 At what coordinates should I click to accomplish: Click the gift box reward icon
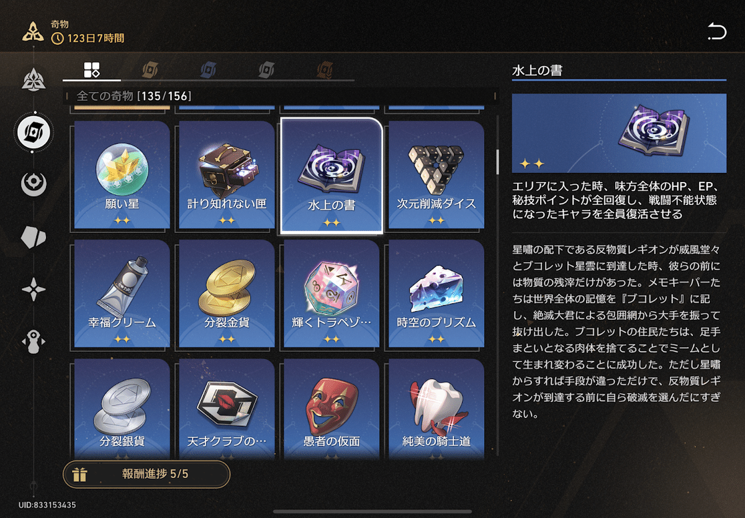coord(80,475)
